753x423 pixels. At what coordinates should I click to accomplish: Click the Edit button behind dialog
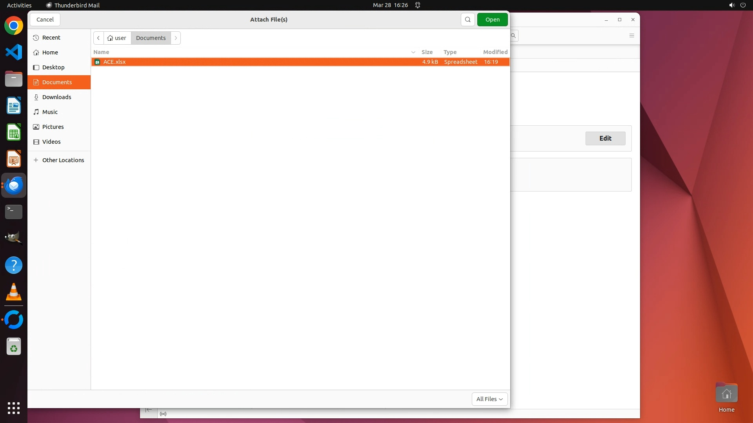605,138
